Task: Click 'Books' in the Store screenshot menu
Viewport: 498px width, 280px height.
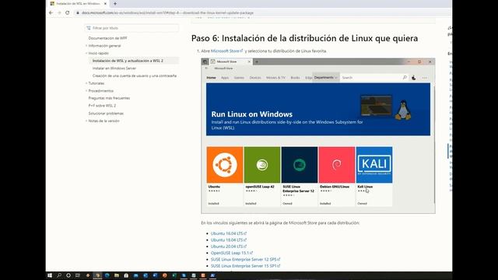Action: coord(295,78)
